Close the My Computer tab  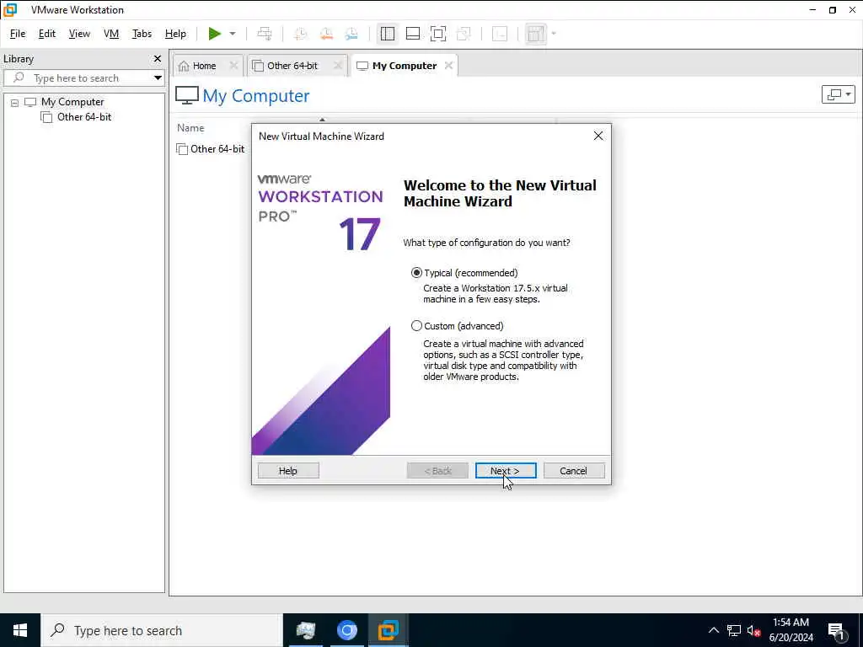448,66
